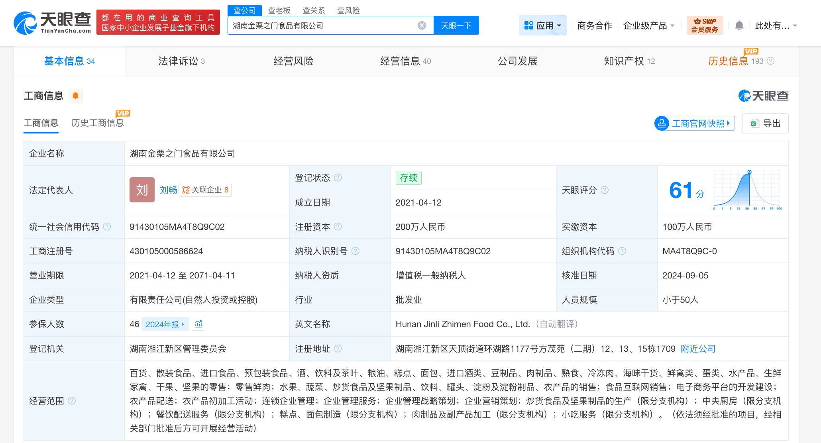Click help icon beside 天眼评分
The width and height of the screenshot is (821, 443).
[x=605, y=190]
